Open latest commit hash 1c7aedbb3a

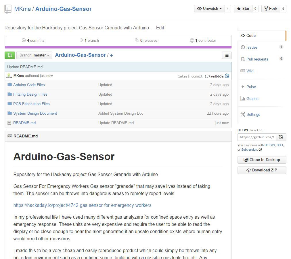tap(214, 76)
